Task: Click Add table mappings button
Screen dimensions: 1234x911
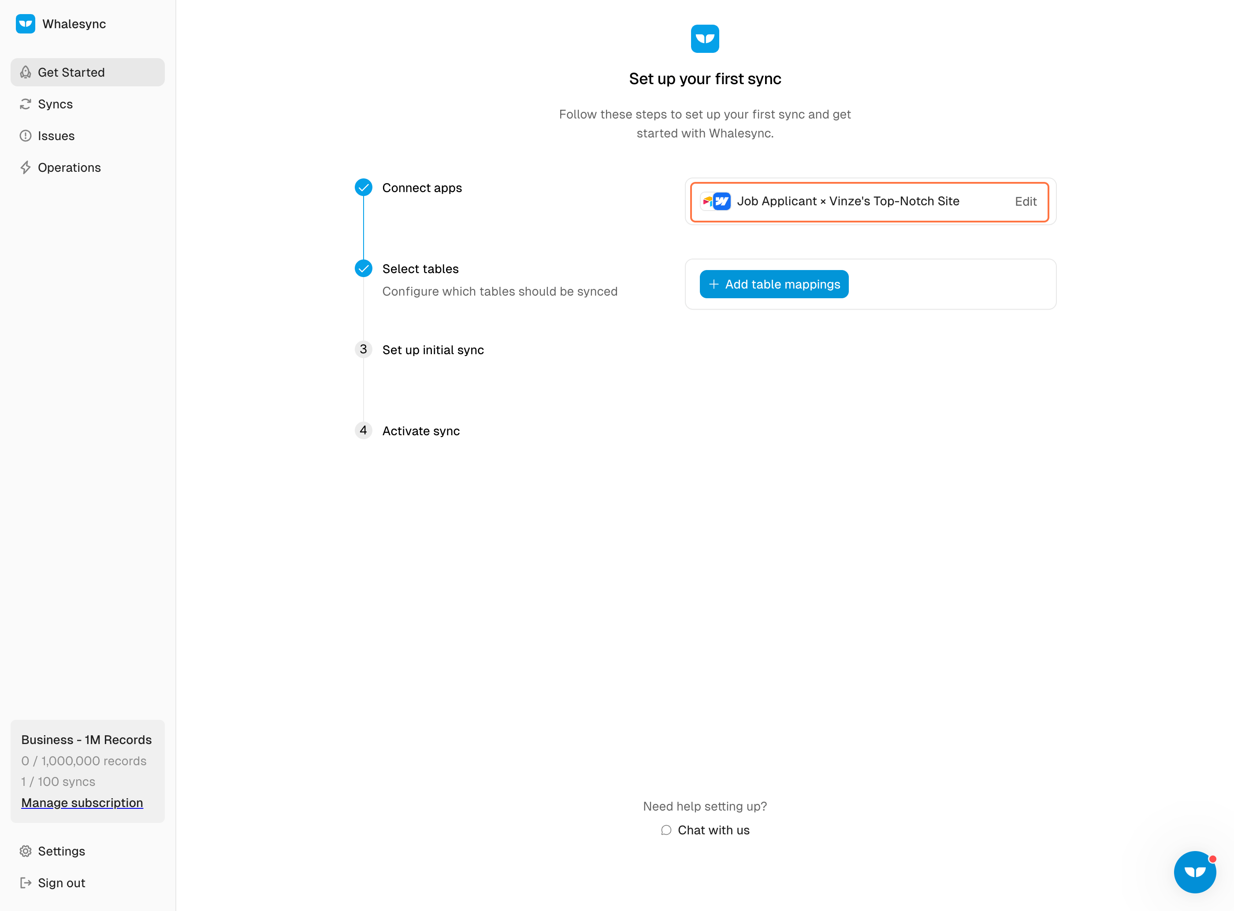Action: [773, 284]
